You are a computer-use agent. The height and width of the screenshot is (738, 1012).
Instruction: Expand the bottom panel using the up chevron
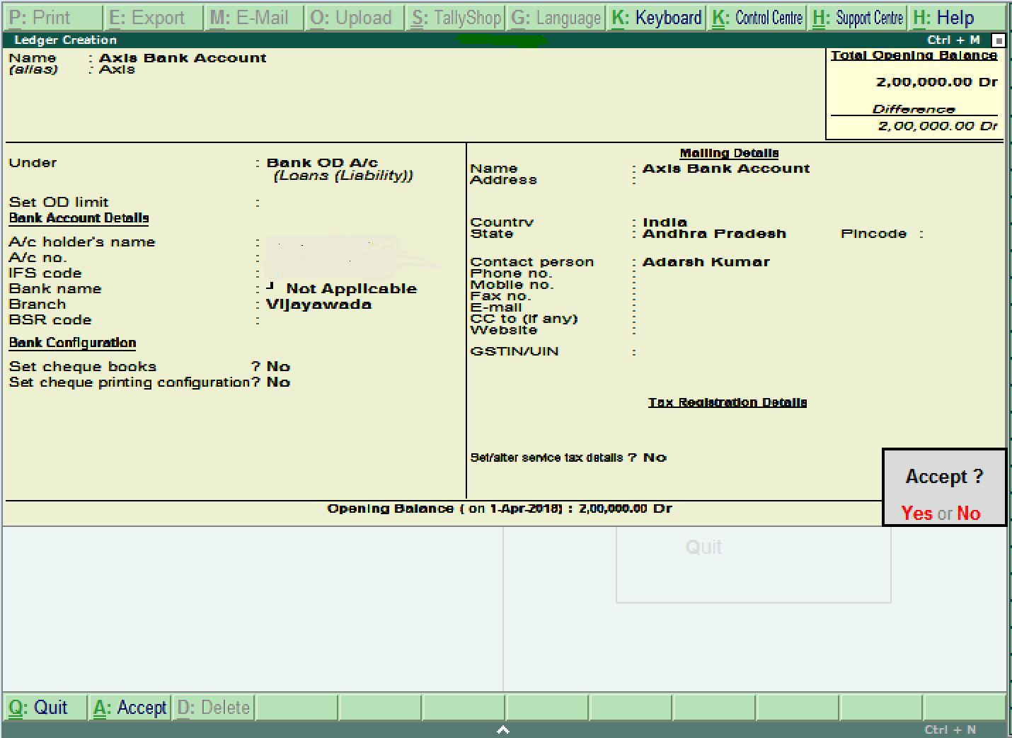(x=503, y=730)
